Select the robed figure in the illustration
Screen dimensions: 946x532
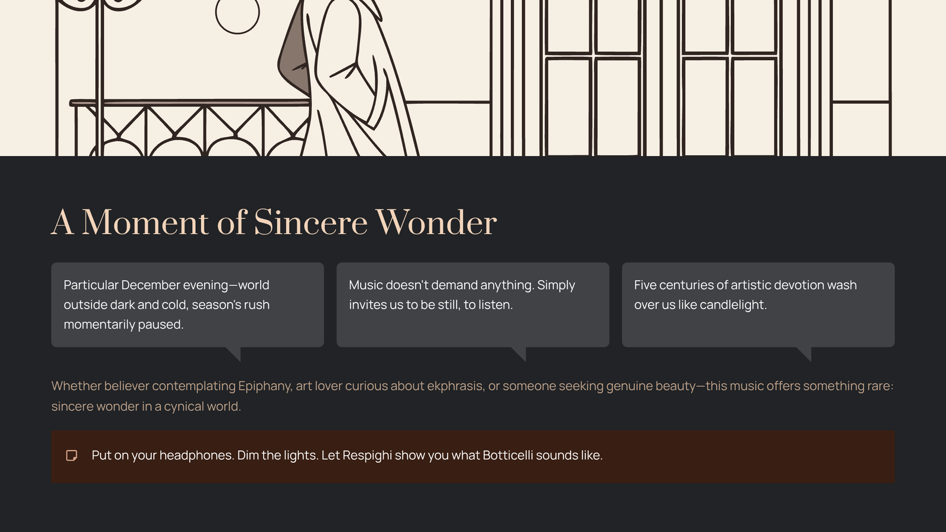click(349, 77)
